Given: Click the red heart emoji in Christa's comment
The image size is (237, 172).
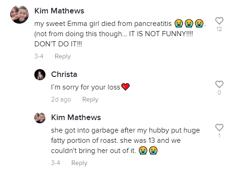Looking at the screenshot, I should click(x=125, y=87).
